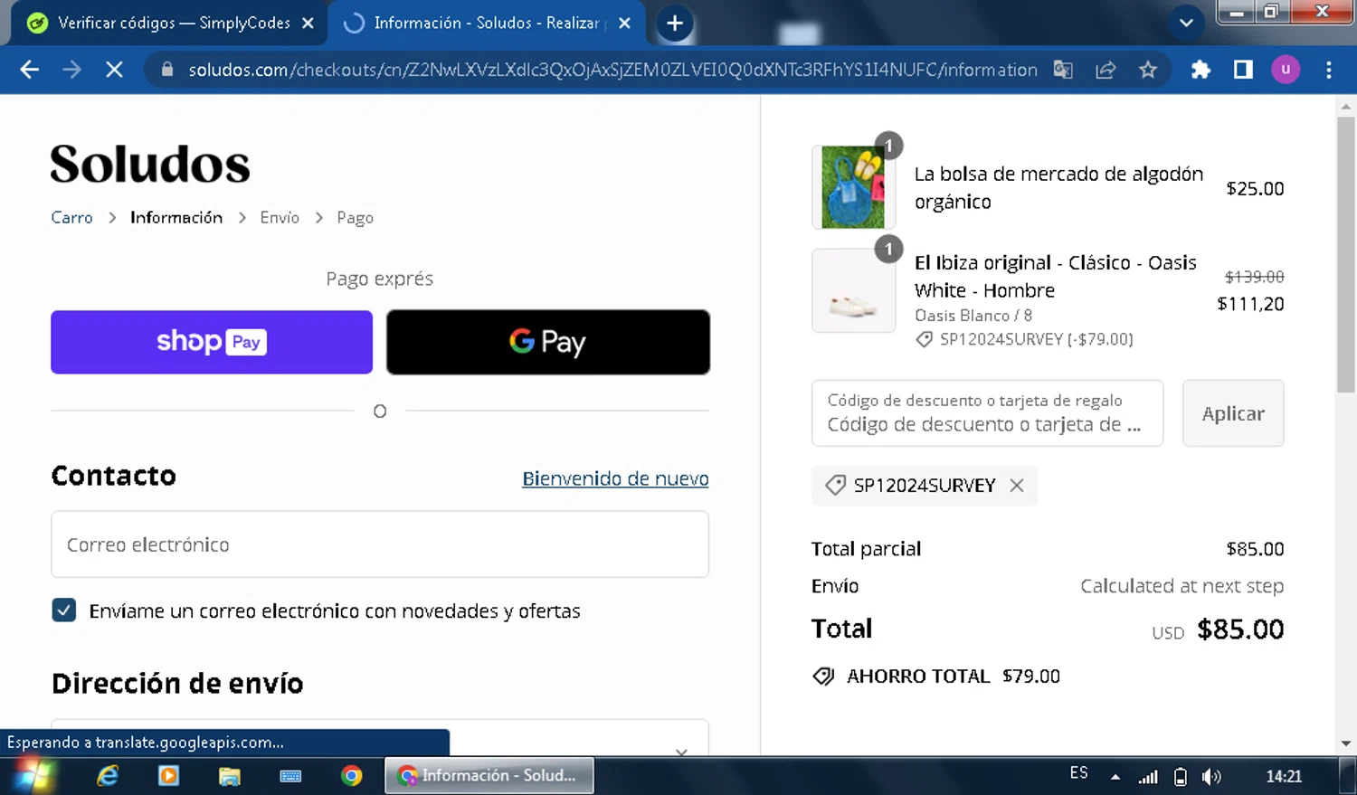This screenshot has width=1357, height=795.
Task: Open the Chrome three-dot menu
Action: tap(1328, 70)
